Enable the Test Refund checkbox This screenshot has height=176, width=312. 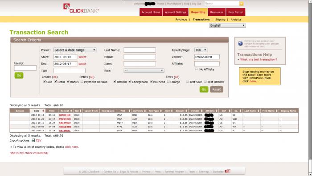click(x=205, y=81)
